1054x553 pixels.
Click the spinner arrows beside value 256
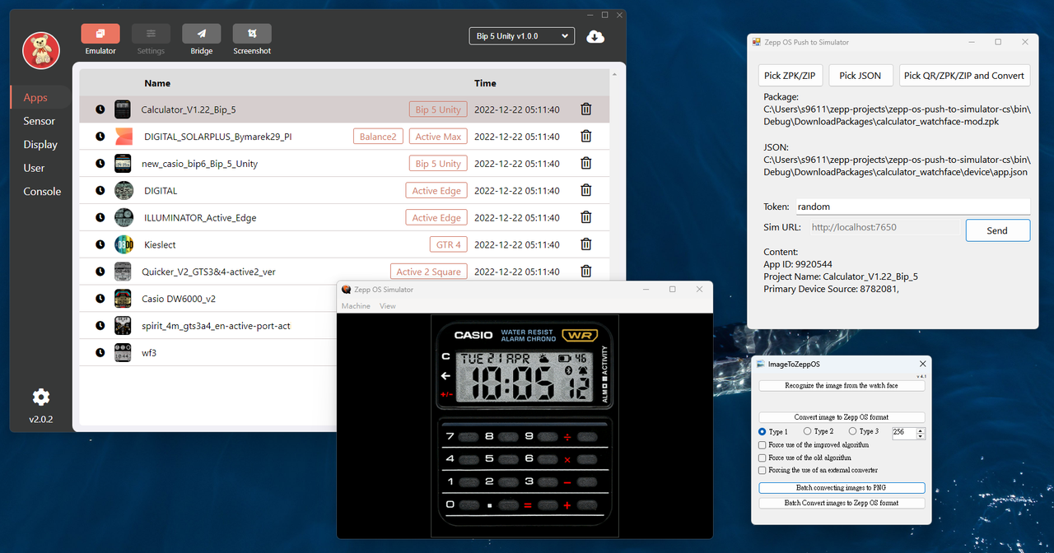[x=921, y=432]
